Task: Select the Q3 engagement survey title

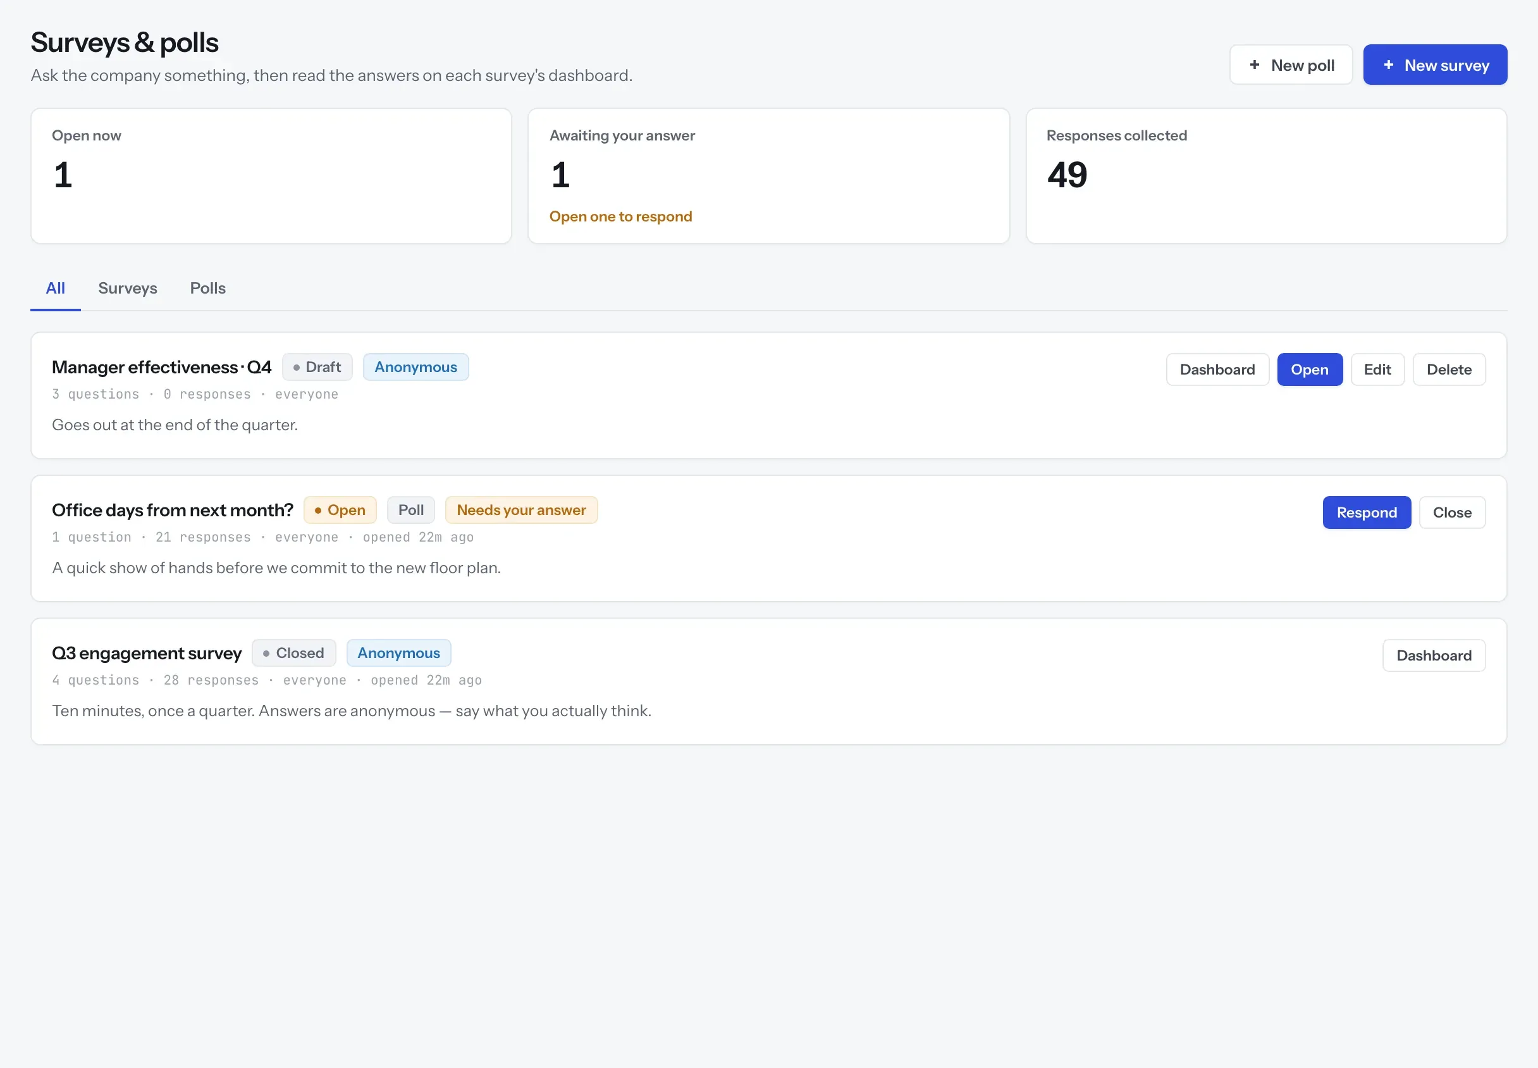Action: tap(147, 653)
